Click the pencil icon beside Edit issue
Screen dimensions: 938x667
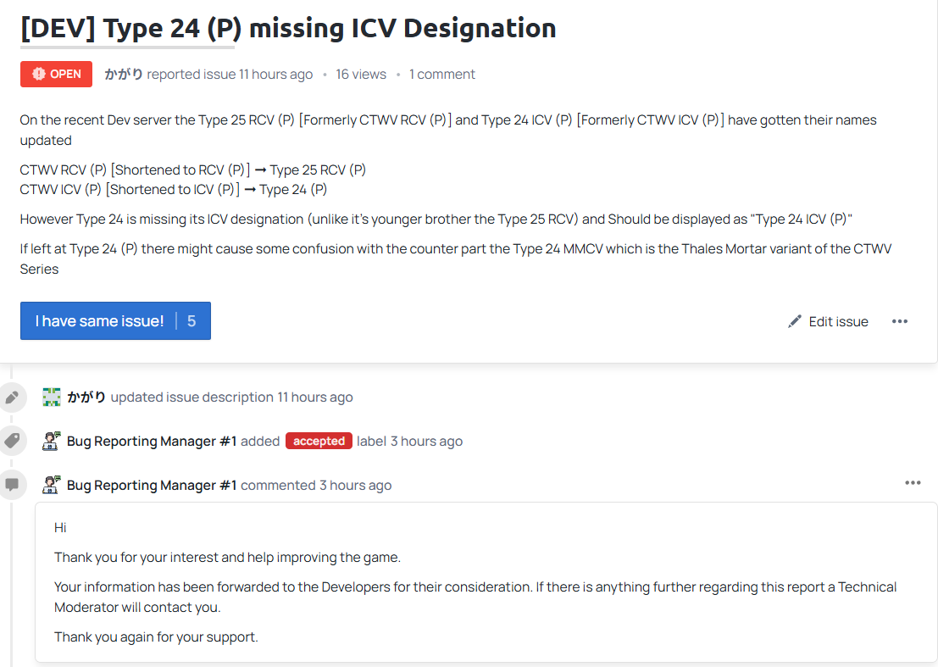click(x=794, y=321)
